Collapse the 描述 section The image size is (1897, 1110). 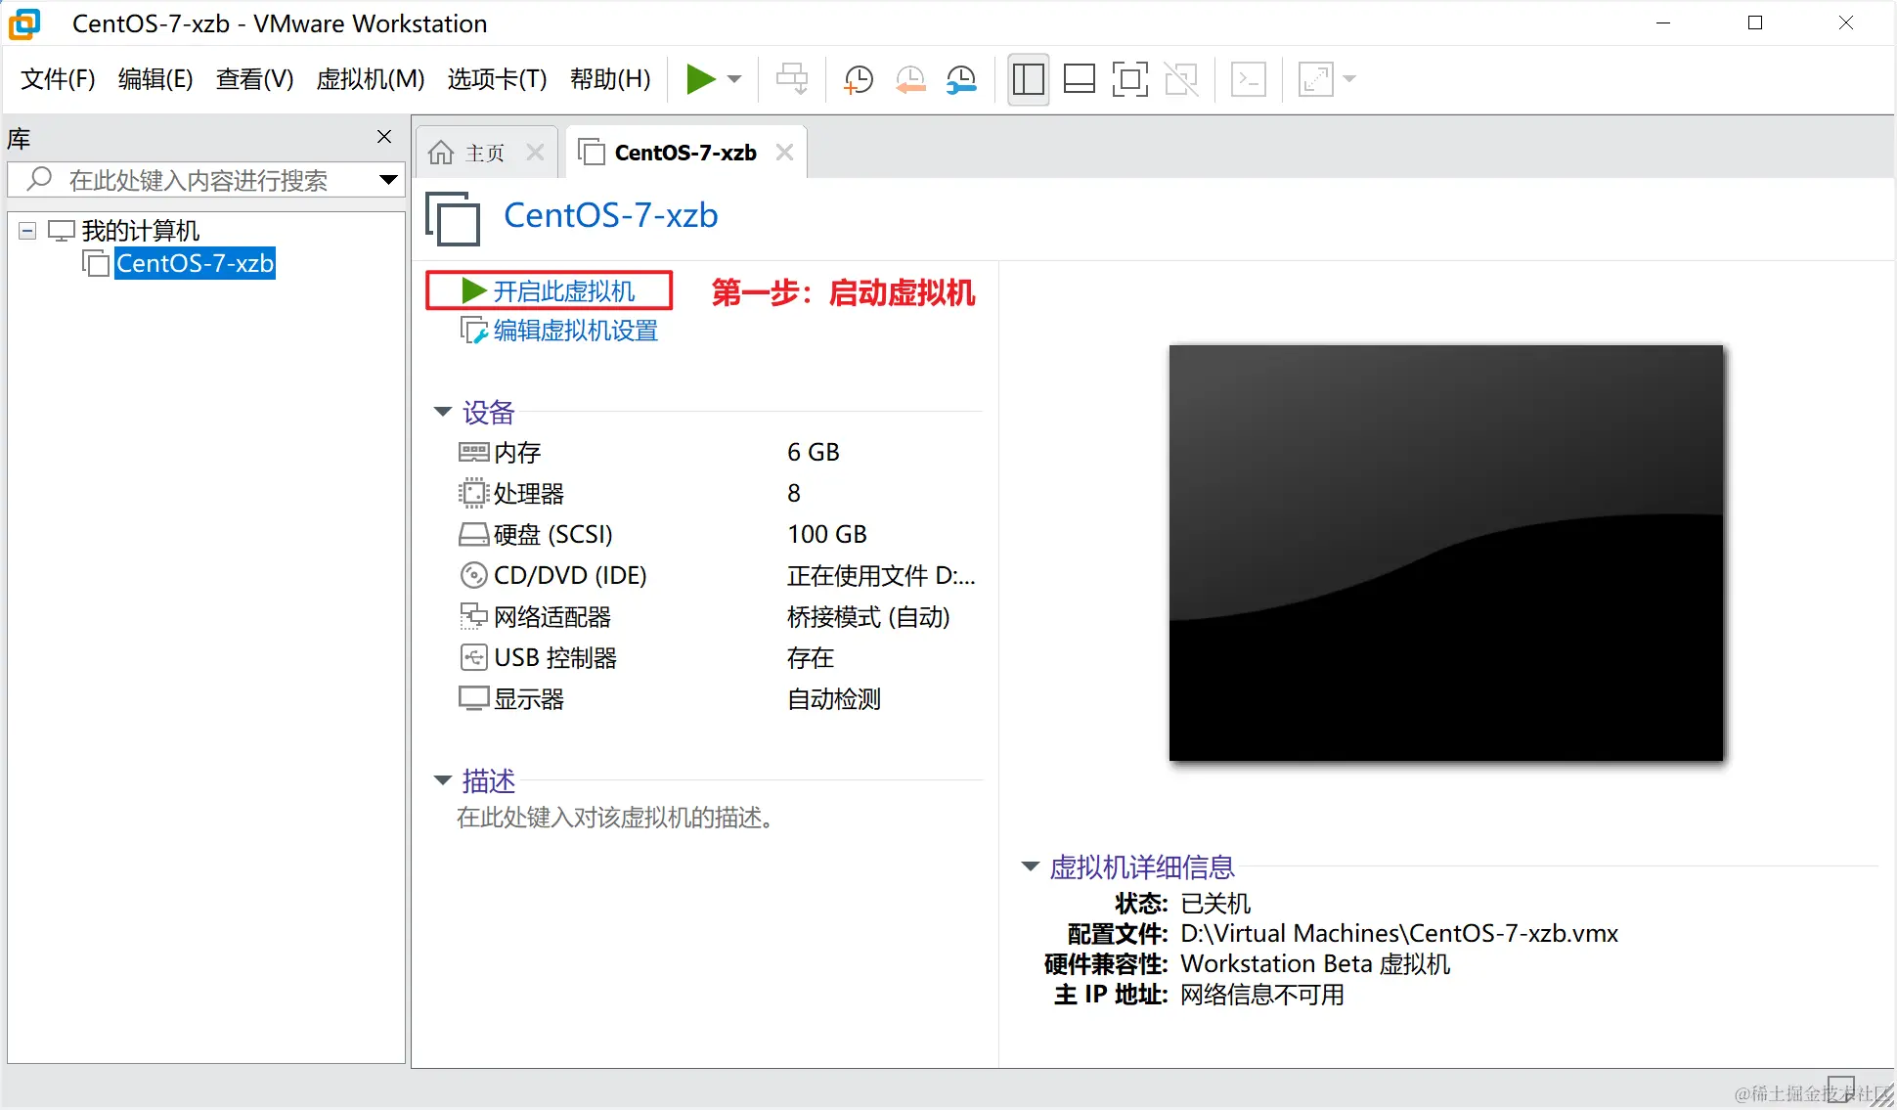tap(442, 779)
